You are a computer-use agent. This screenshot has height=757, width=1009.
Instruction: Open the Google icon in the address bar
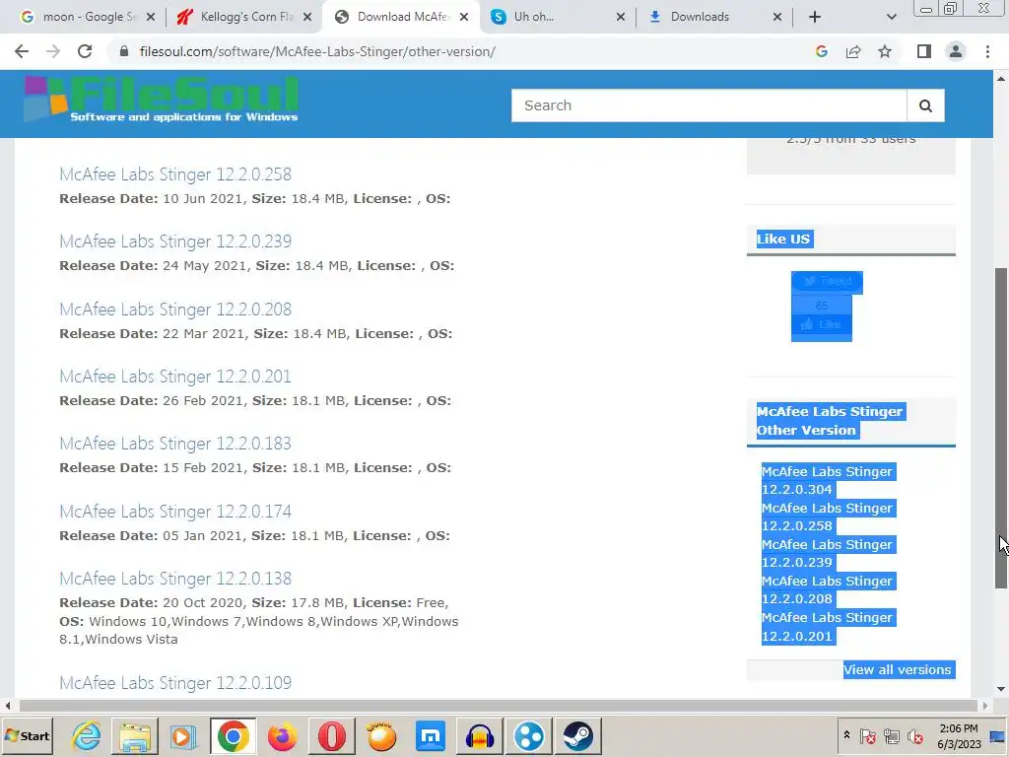[821, 51]
